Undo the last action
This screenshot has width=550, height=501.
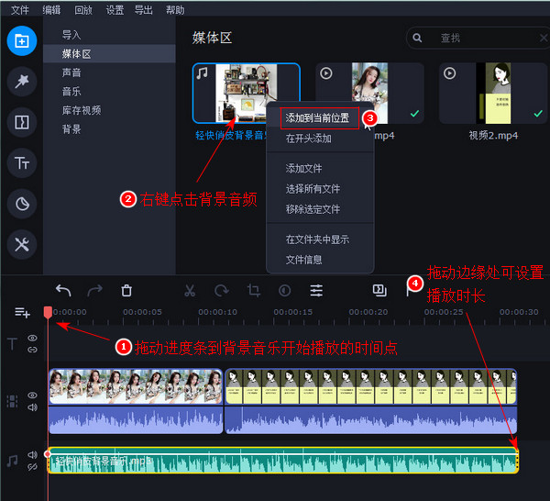tap(63, 291)
